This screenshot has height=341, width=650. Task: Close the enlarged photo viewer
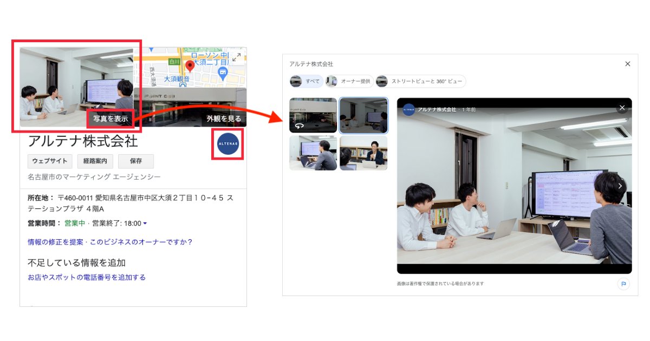tap(622, 108)
